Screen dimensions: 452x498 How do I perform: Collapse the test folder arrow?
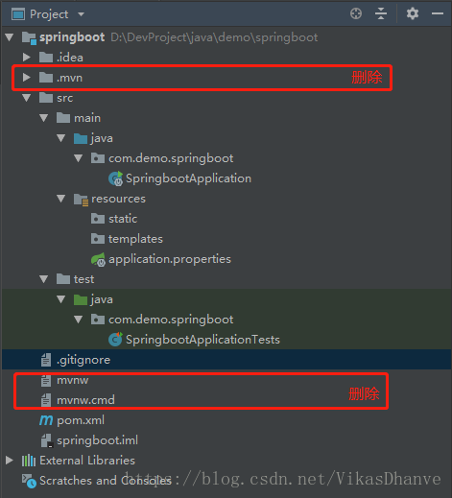(x=44, y=279)
